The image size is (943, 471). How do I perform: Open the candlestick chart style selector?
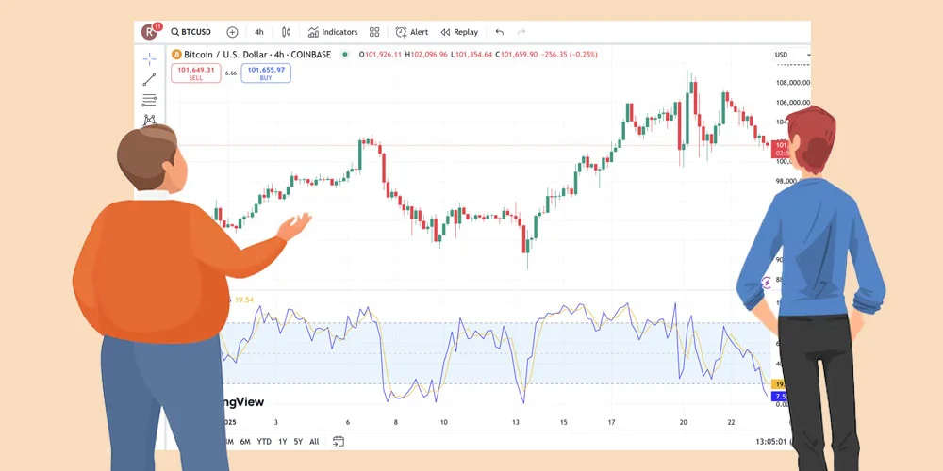click(287, 32)
